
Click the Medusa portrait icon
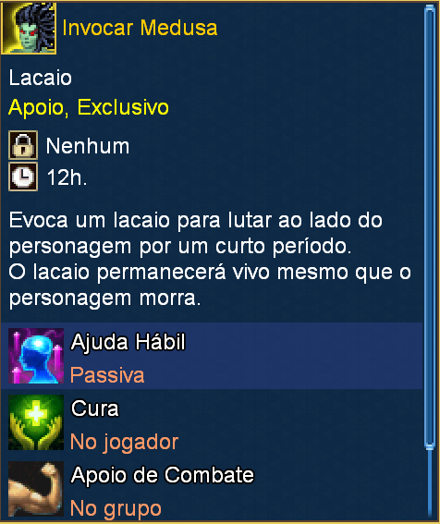pyautogui.click(x=29, y=28)
